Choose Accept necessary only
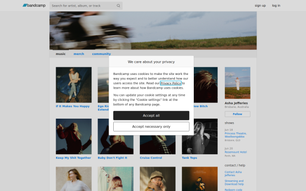The image size is (306, 191). coord(151,126)
